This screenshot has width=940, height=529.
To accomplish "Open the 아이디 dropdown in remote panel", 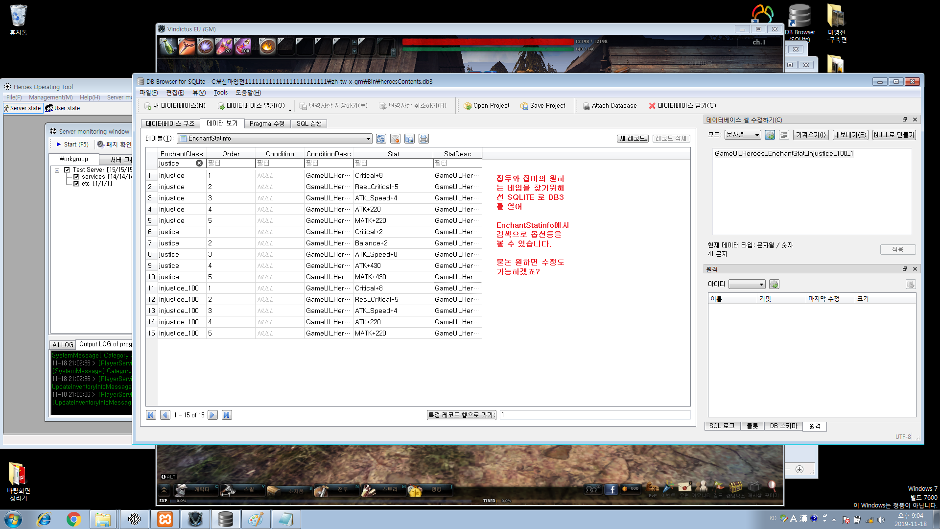I will coord(747,284).
